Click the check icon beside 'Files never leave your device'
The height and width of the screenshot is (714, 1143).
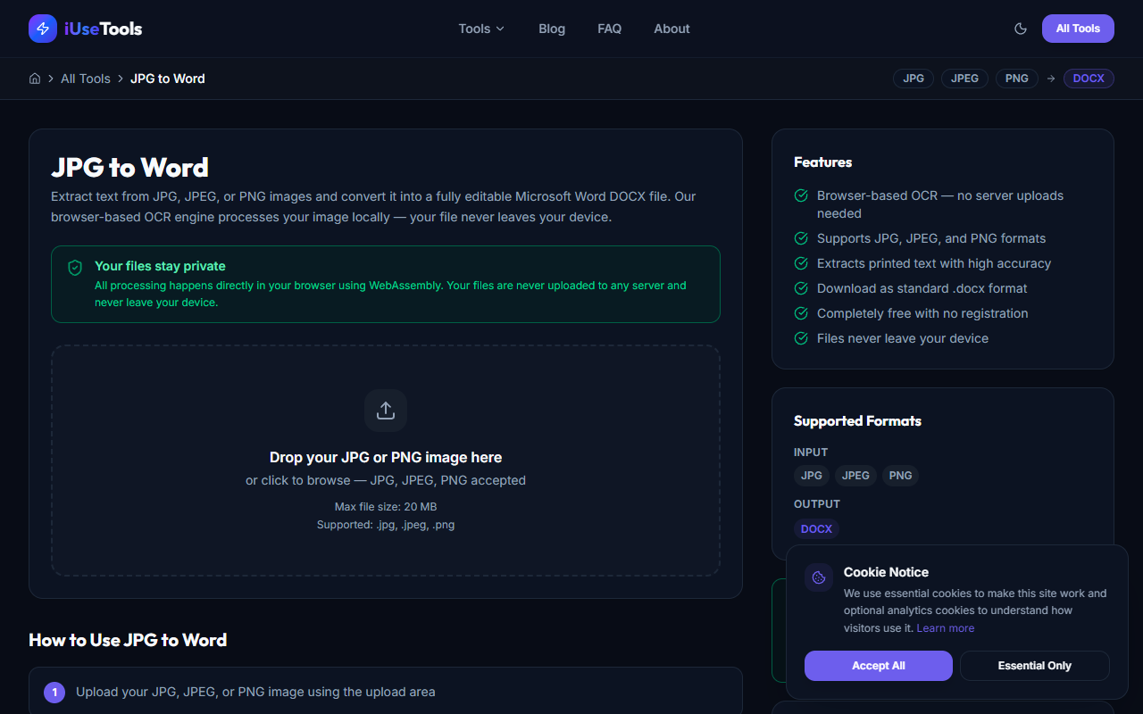[x=800, y=338]
